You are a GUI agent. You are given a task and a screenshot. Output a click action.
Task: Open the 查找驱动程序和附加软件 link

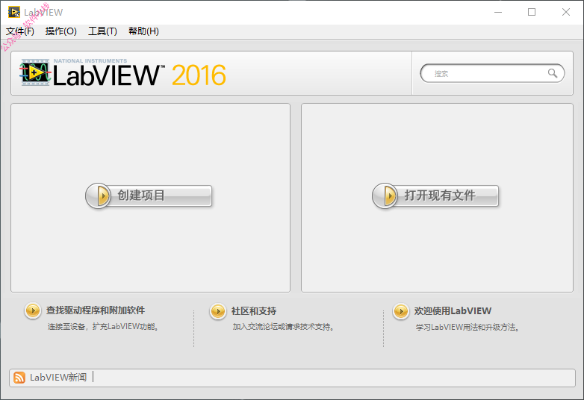96,310
